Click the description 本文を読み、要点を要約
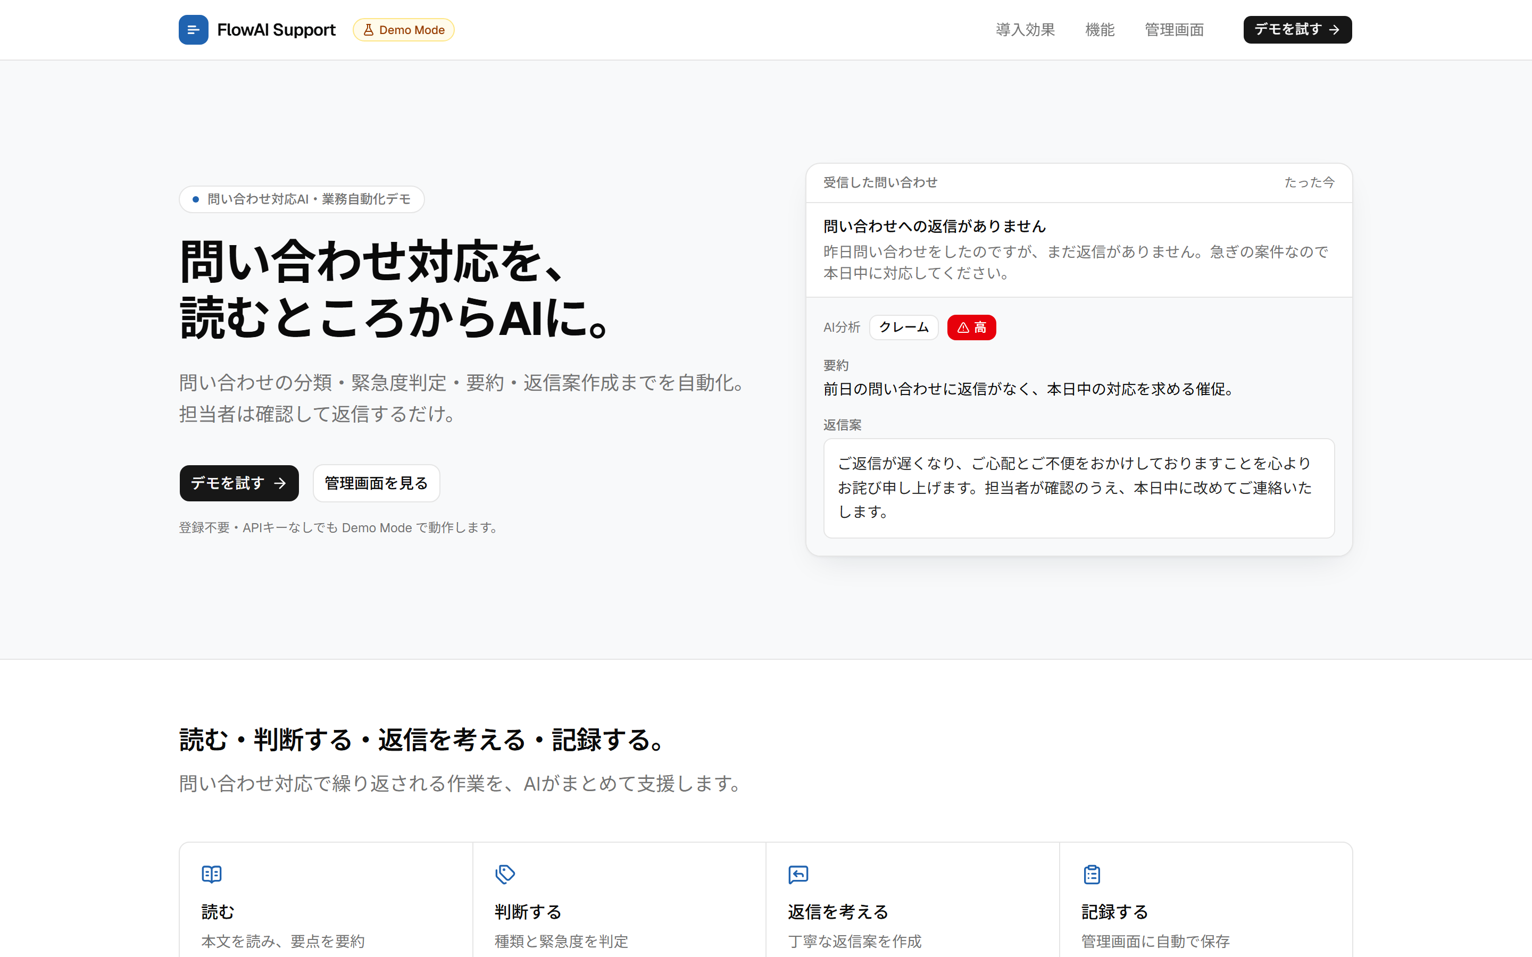 pyautogui.click(x=283, y=941)
